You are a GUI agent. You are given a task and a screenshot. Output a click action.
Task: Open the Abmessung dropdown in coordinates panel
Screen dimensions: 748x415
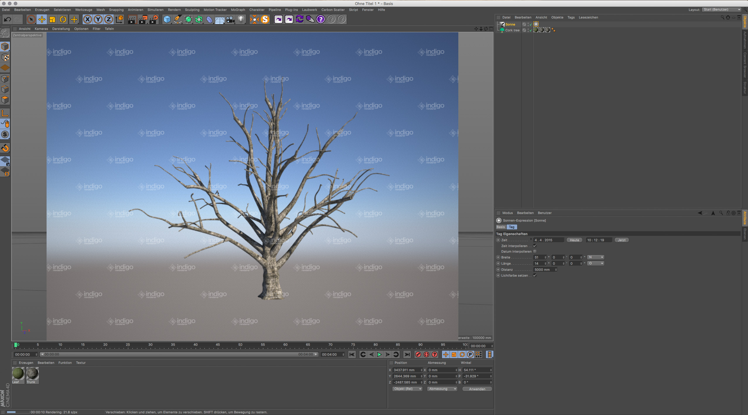pyautogui.click(x=442, y=389)
